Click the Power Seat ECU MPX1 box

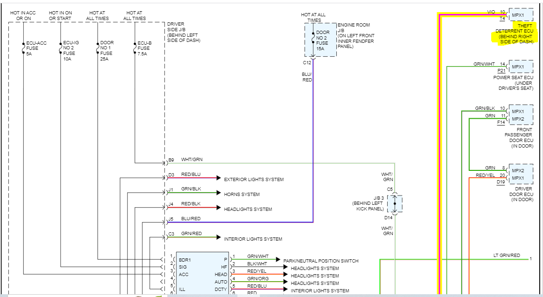coord(521,67)
